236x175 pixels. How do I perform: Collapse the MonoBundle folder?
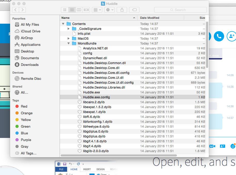[68, 43]
